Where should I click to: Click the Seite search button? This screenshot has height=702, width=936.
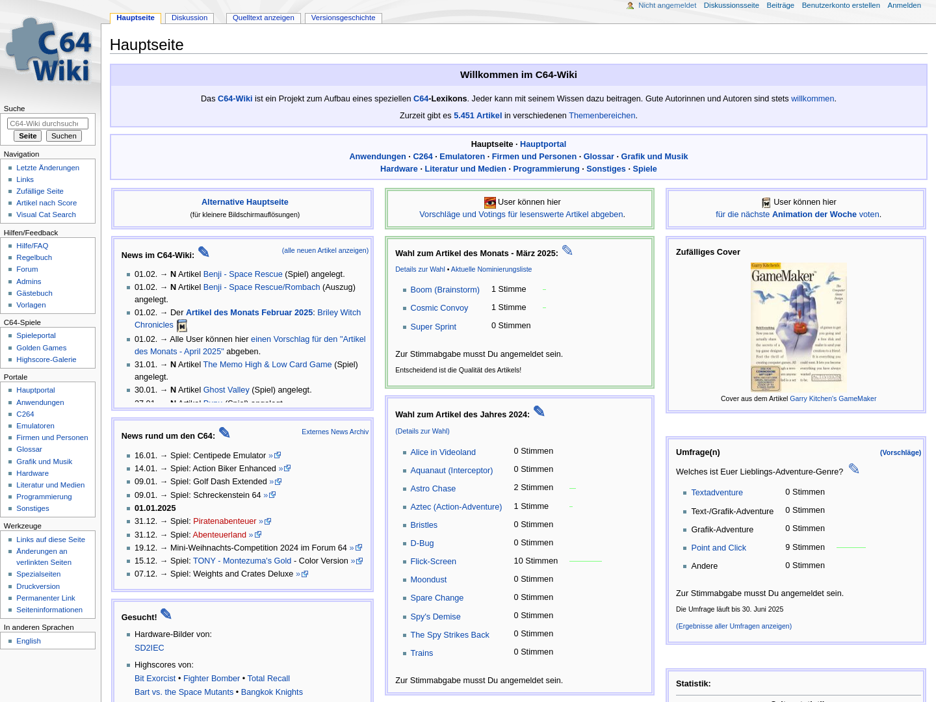coord(28,136)
